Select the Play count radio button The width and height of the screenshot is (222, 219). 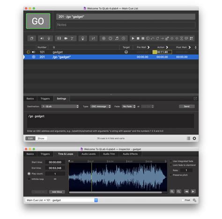coord(29,174)
